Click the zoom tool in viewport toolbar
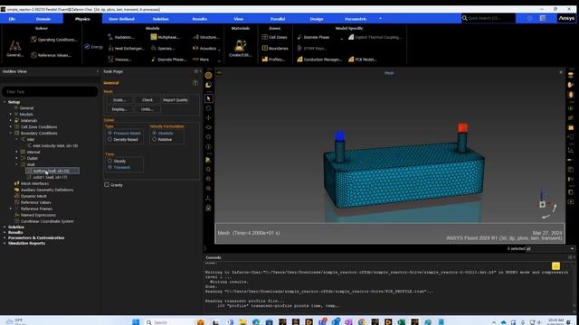The width and height of the screenshot is (579, 325). tap(209, 137)
